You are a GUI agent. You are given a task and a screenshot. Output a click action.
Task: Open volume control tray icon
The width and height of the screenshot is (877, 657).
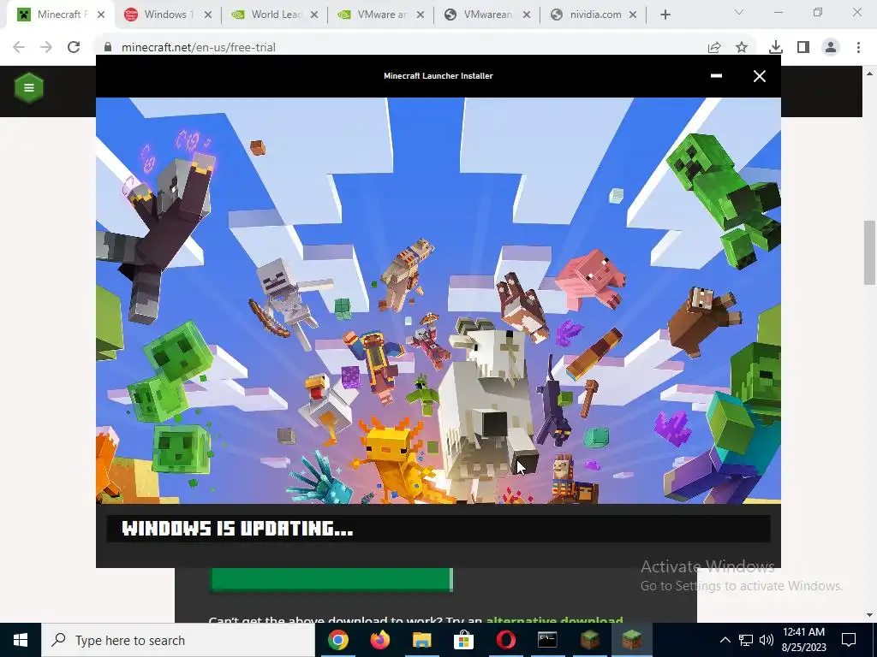tap(767, 640)
